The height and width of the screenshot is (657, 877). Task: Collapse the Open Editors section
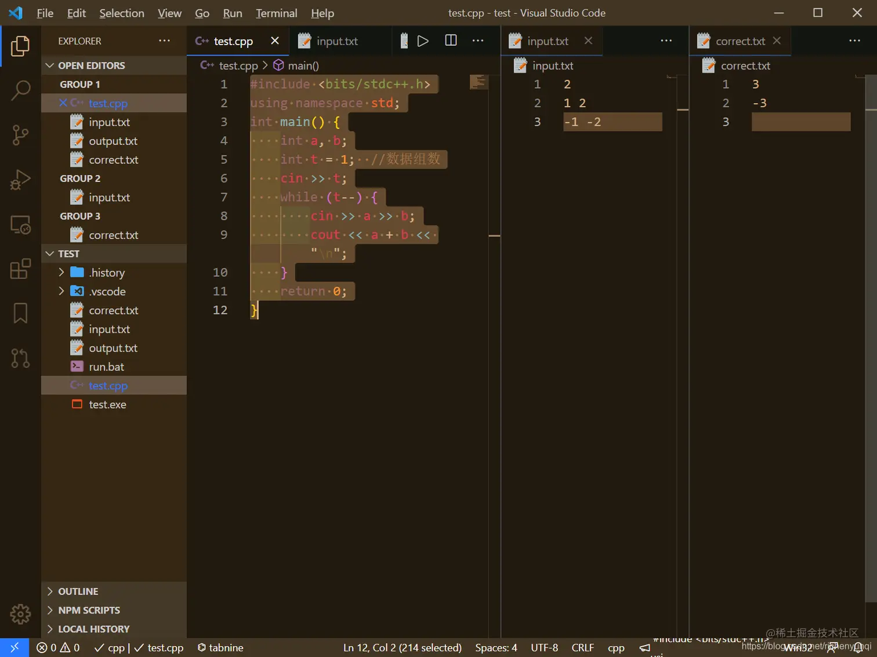pyautogui.click(x=114, y=65)
